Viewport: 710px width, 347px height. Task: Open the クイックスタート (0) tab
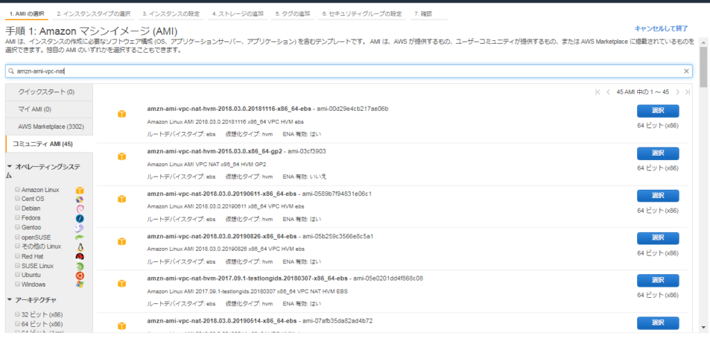pos(49,92)
